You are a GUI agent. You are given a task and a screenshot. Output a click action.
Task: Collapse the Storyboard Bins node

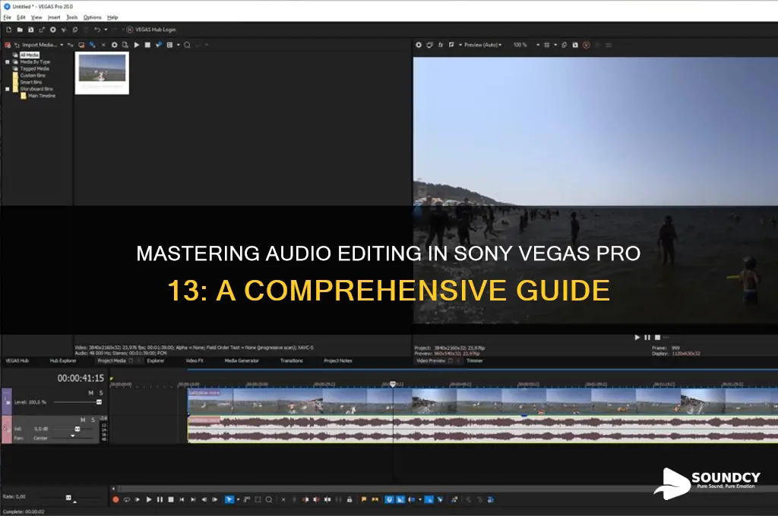[8, 90]
